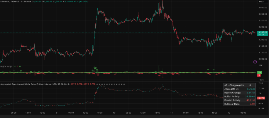Click the Ethereum / TetherUS symbol title
The width and height of the screenshot is (269, 118).
[x=17, y=1]
